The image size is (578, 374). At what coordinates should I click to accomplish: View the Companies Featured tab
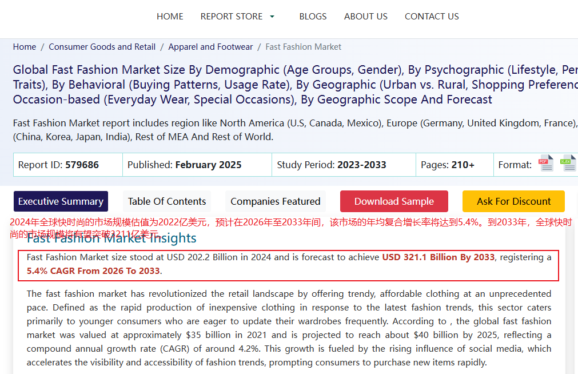(x=275, y=201)
